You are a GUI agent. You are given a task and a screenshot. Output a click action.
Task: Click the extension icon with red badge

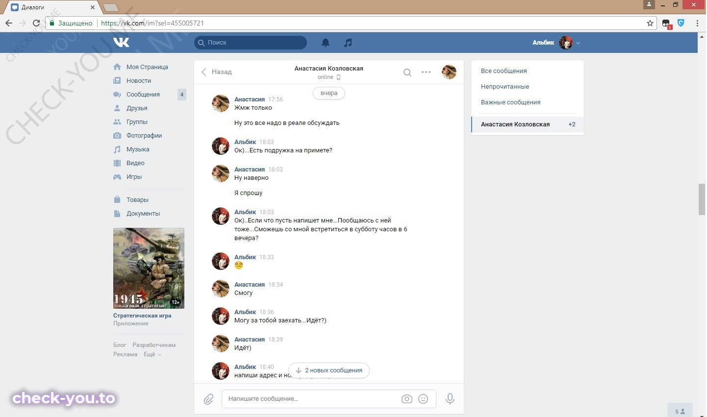tap(666, 24)
